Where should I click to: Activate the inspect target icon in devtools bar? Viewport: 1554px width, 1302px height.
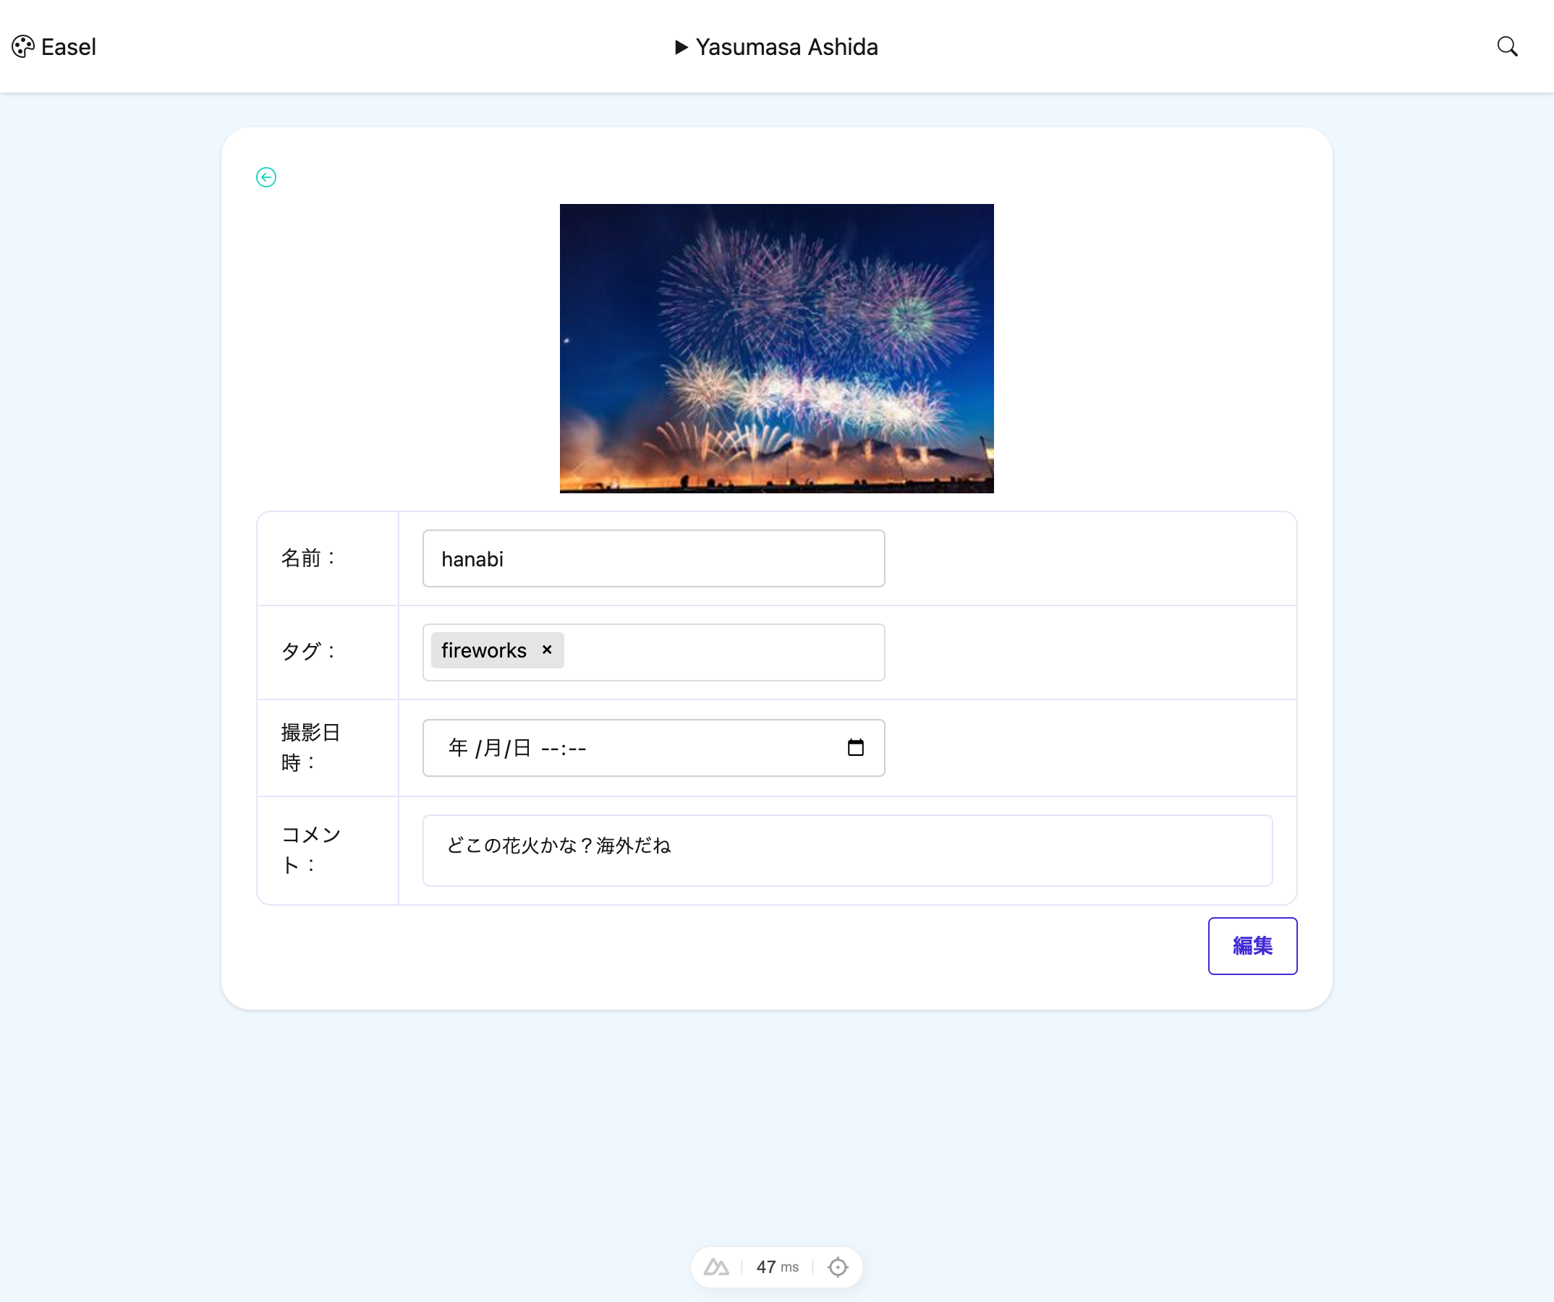(x=837, y=1267)
